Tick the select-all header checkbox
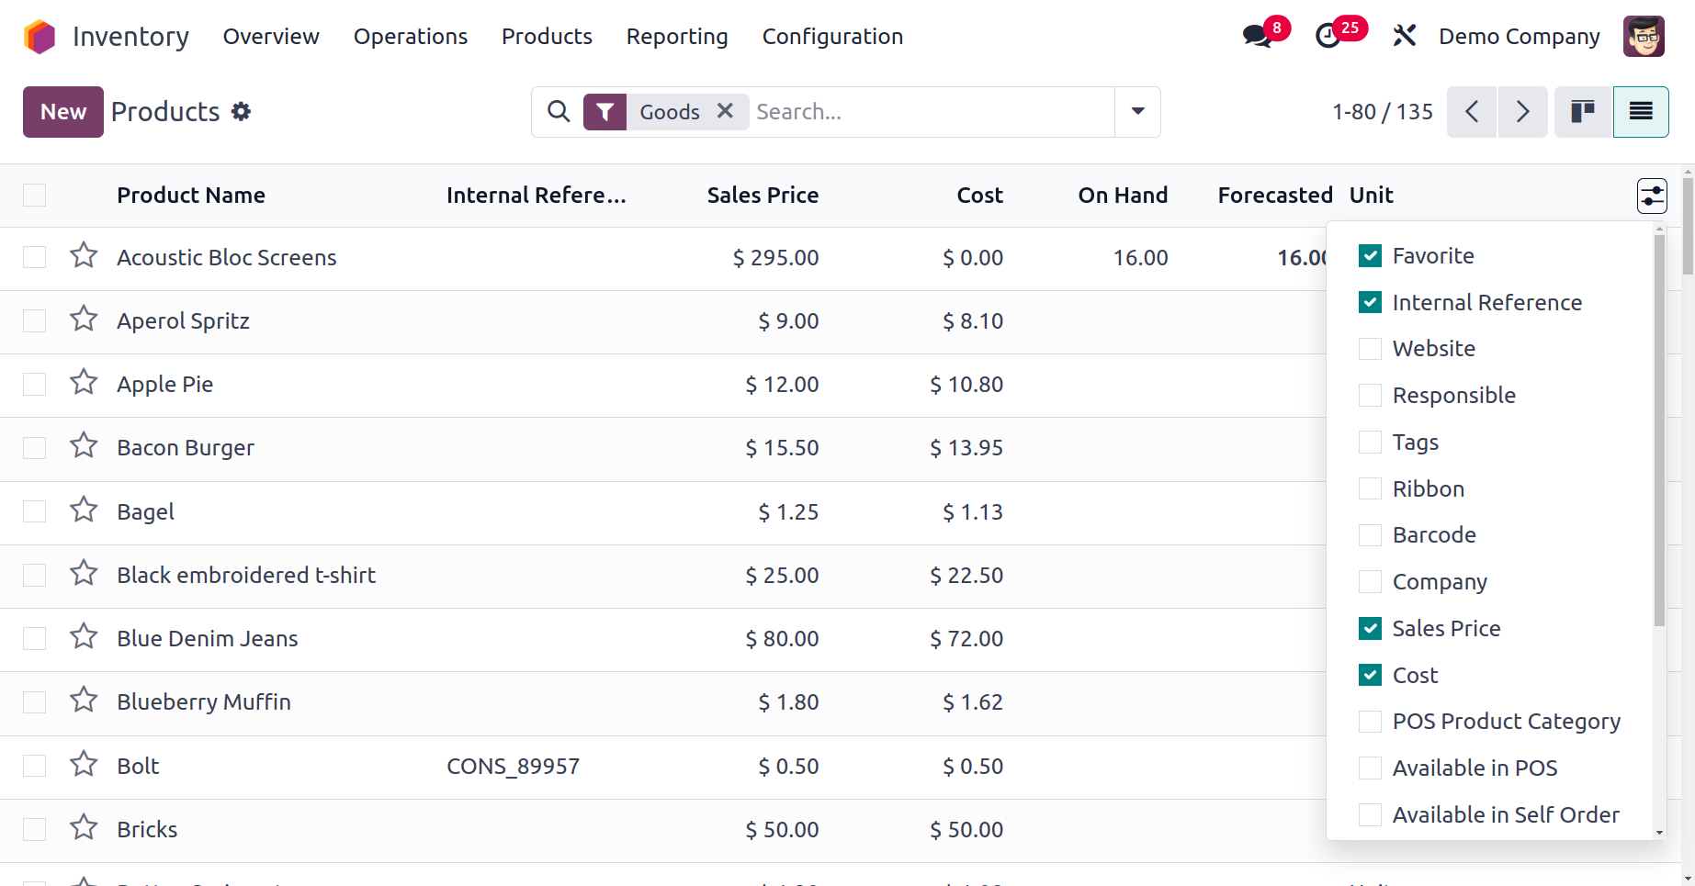Screen dimensions: 1695x886 pos(35,196)
